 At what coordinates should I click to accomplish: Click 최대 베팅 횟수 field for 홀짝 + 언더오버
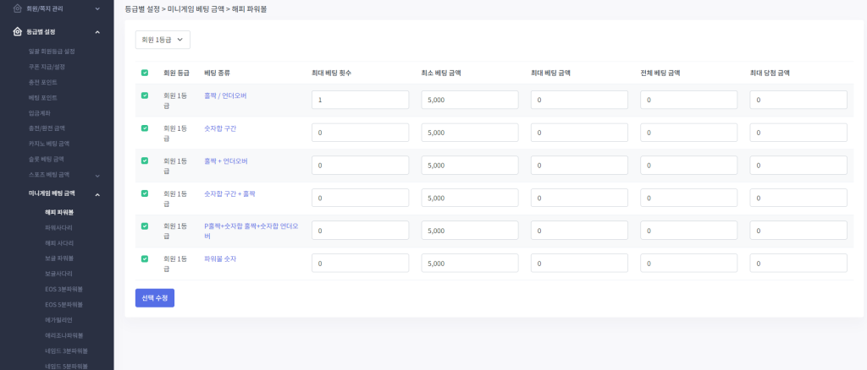(360, 165)
